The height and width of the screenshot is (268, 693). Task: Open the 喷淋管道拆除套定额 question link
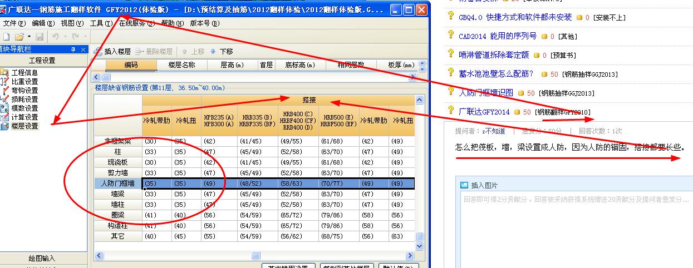494,54
